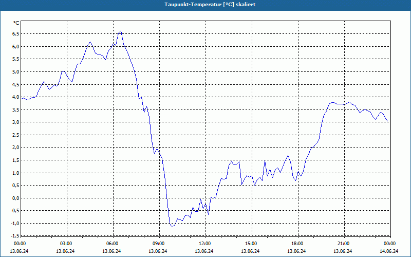Click the '12:00' time label
This screenshot has height=257, width=411.
(x=204, y=244)
